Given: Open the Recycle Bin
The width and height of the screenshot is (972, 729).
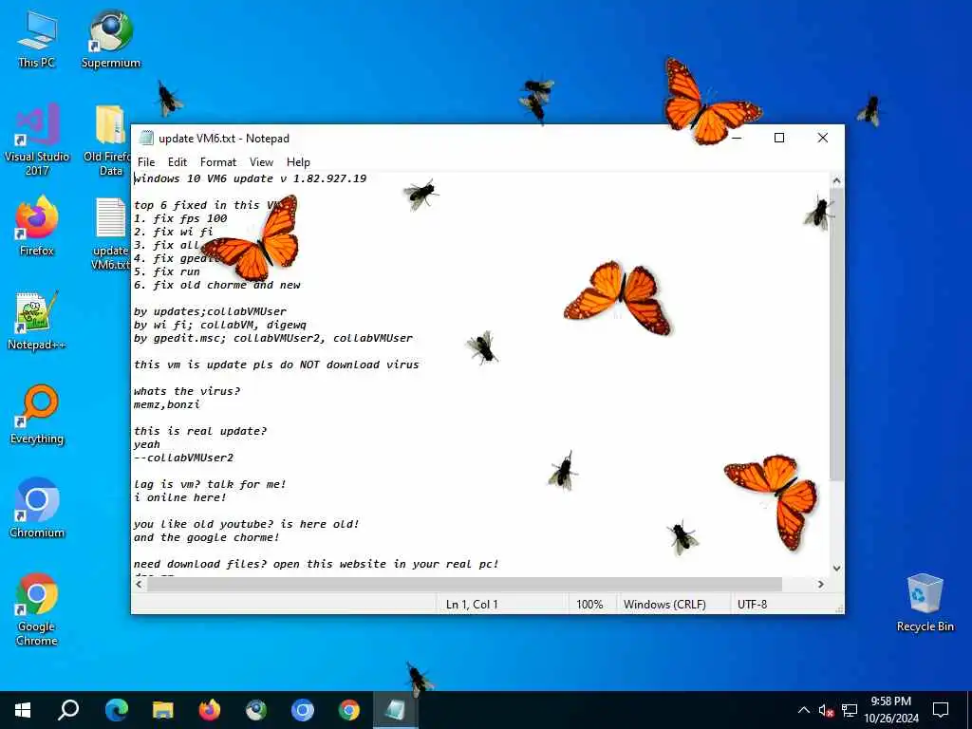Looking at the screenshot, I should [x=925, y=603].
